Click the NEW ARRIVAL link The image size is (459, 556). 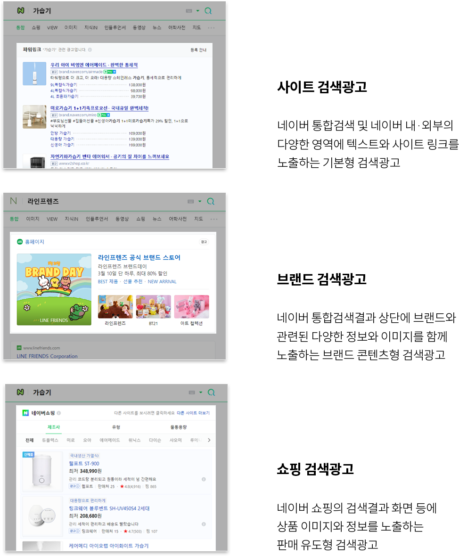click(x=162, y=282)
